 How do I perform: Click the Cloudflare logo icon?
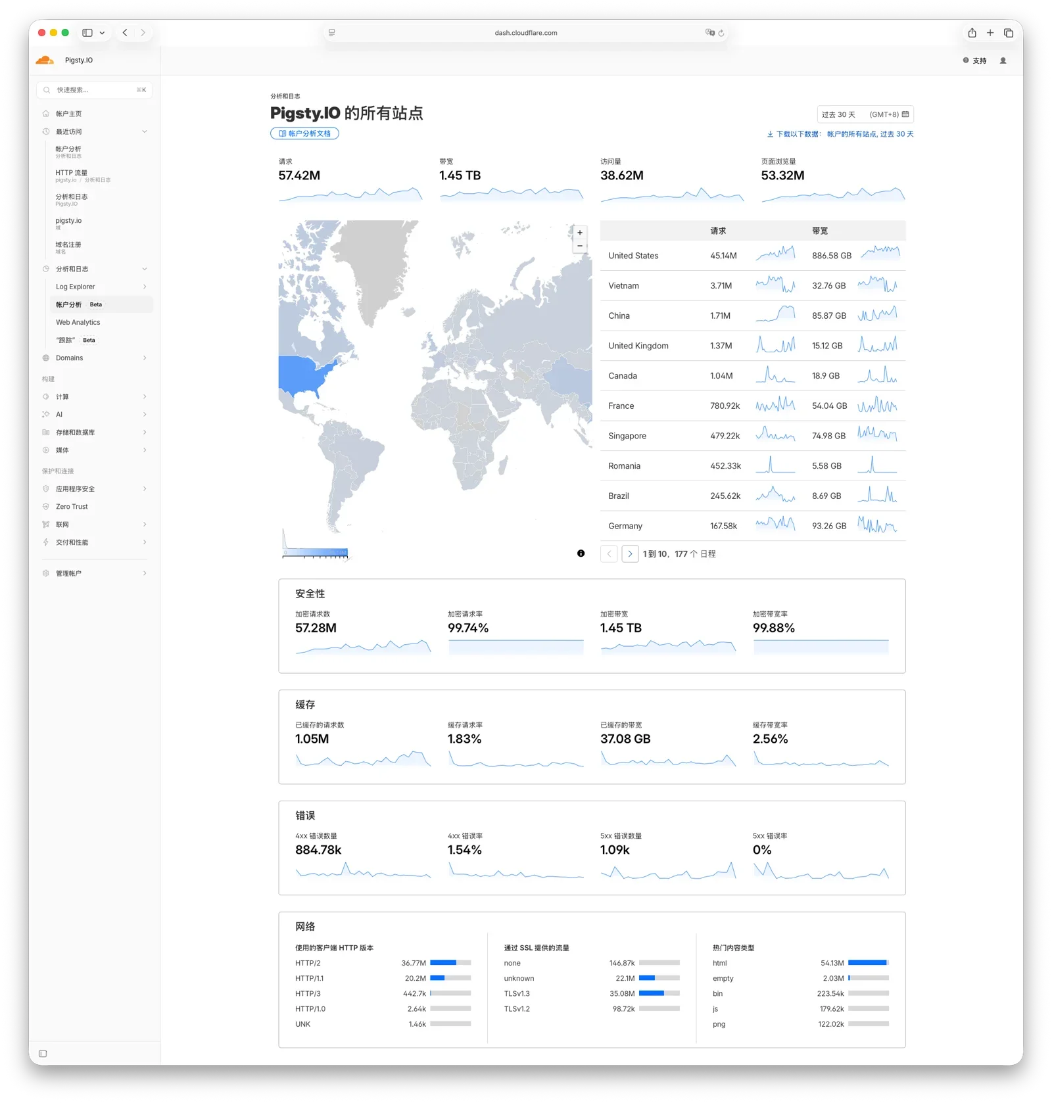click(45, 60)
